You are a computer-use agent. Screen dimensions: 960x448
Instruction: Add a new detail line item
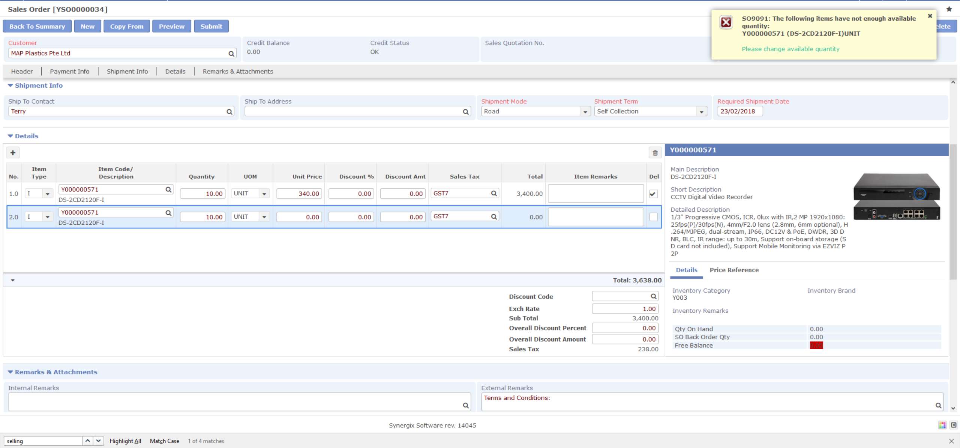[x=13, y=152]
